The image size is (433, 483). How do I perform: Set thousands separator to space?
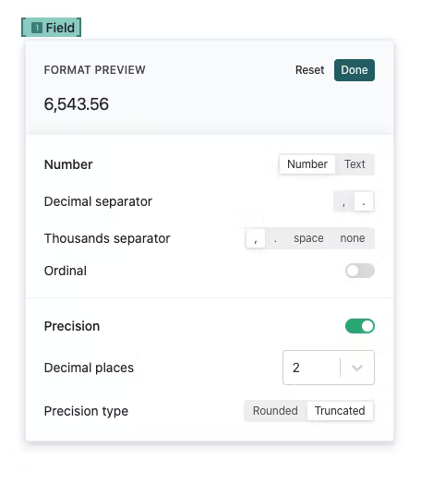click(x=308, y=238)
